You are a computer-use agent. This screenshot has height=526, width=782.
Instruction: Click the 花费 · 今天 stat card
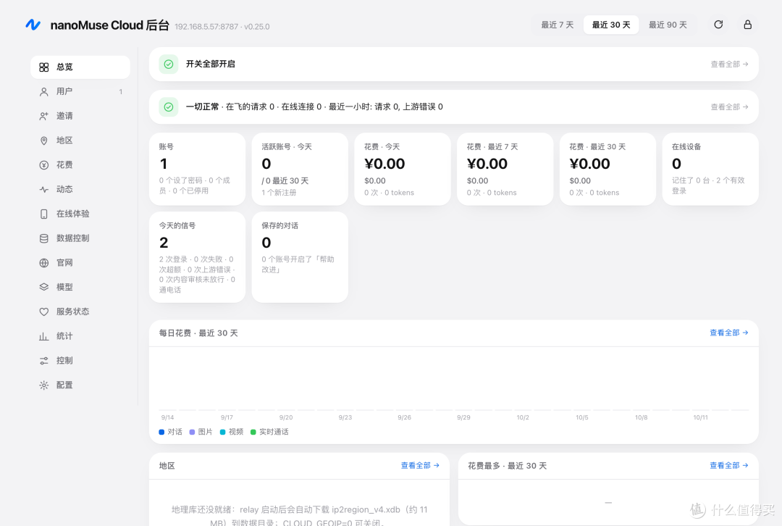coord(403,169)
